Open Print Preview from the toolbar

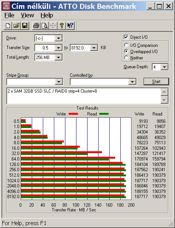45,26
